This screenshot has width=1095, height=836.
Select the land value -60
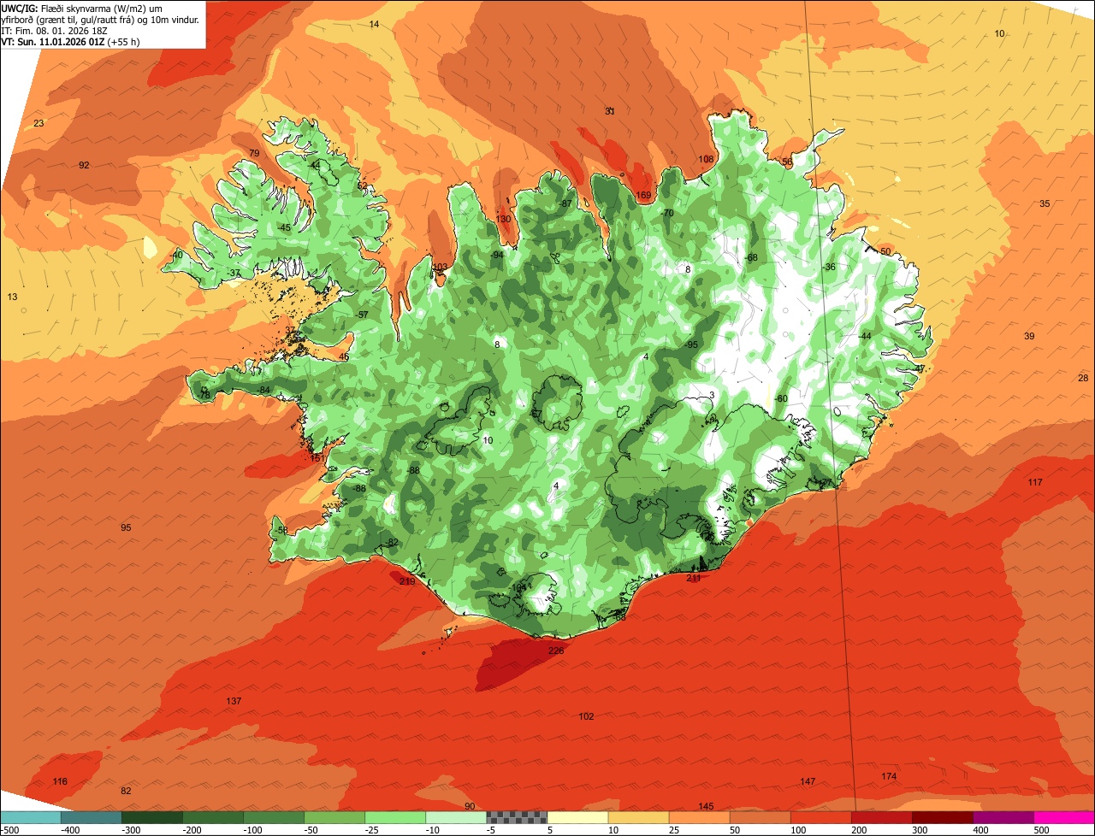pos(780,399)
